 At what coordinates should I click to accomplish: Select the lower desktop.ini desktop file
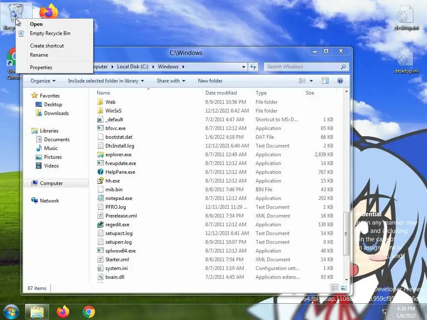[x=406, y=61]
